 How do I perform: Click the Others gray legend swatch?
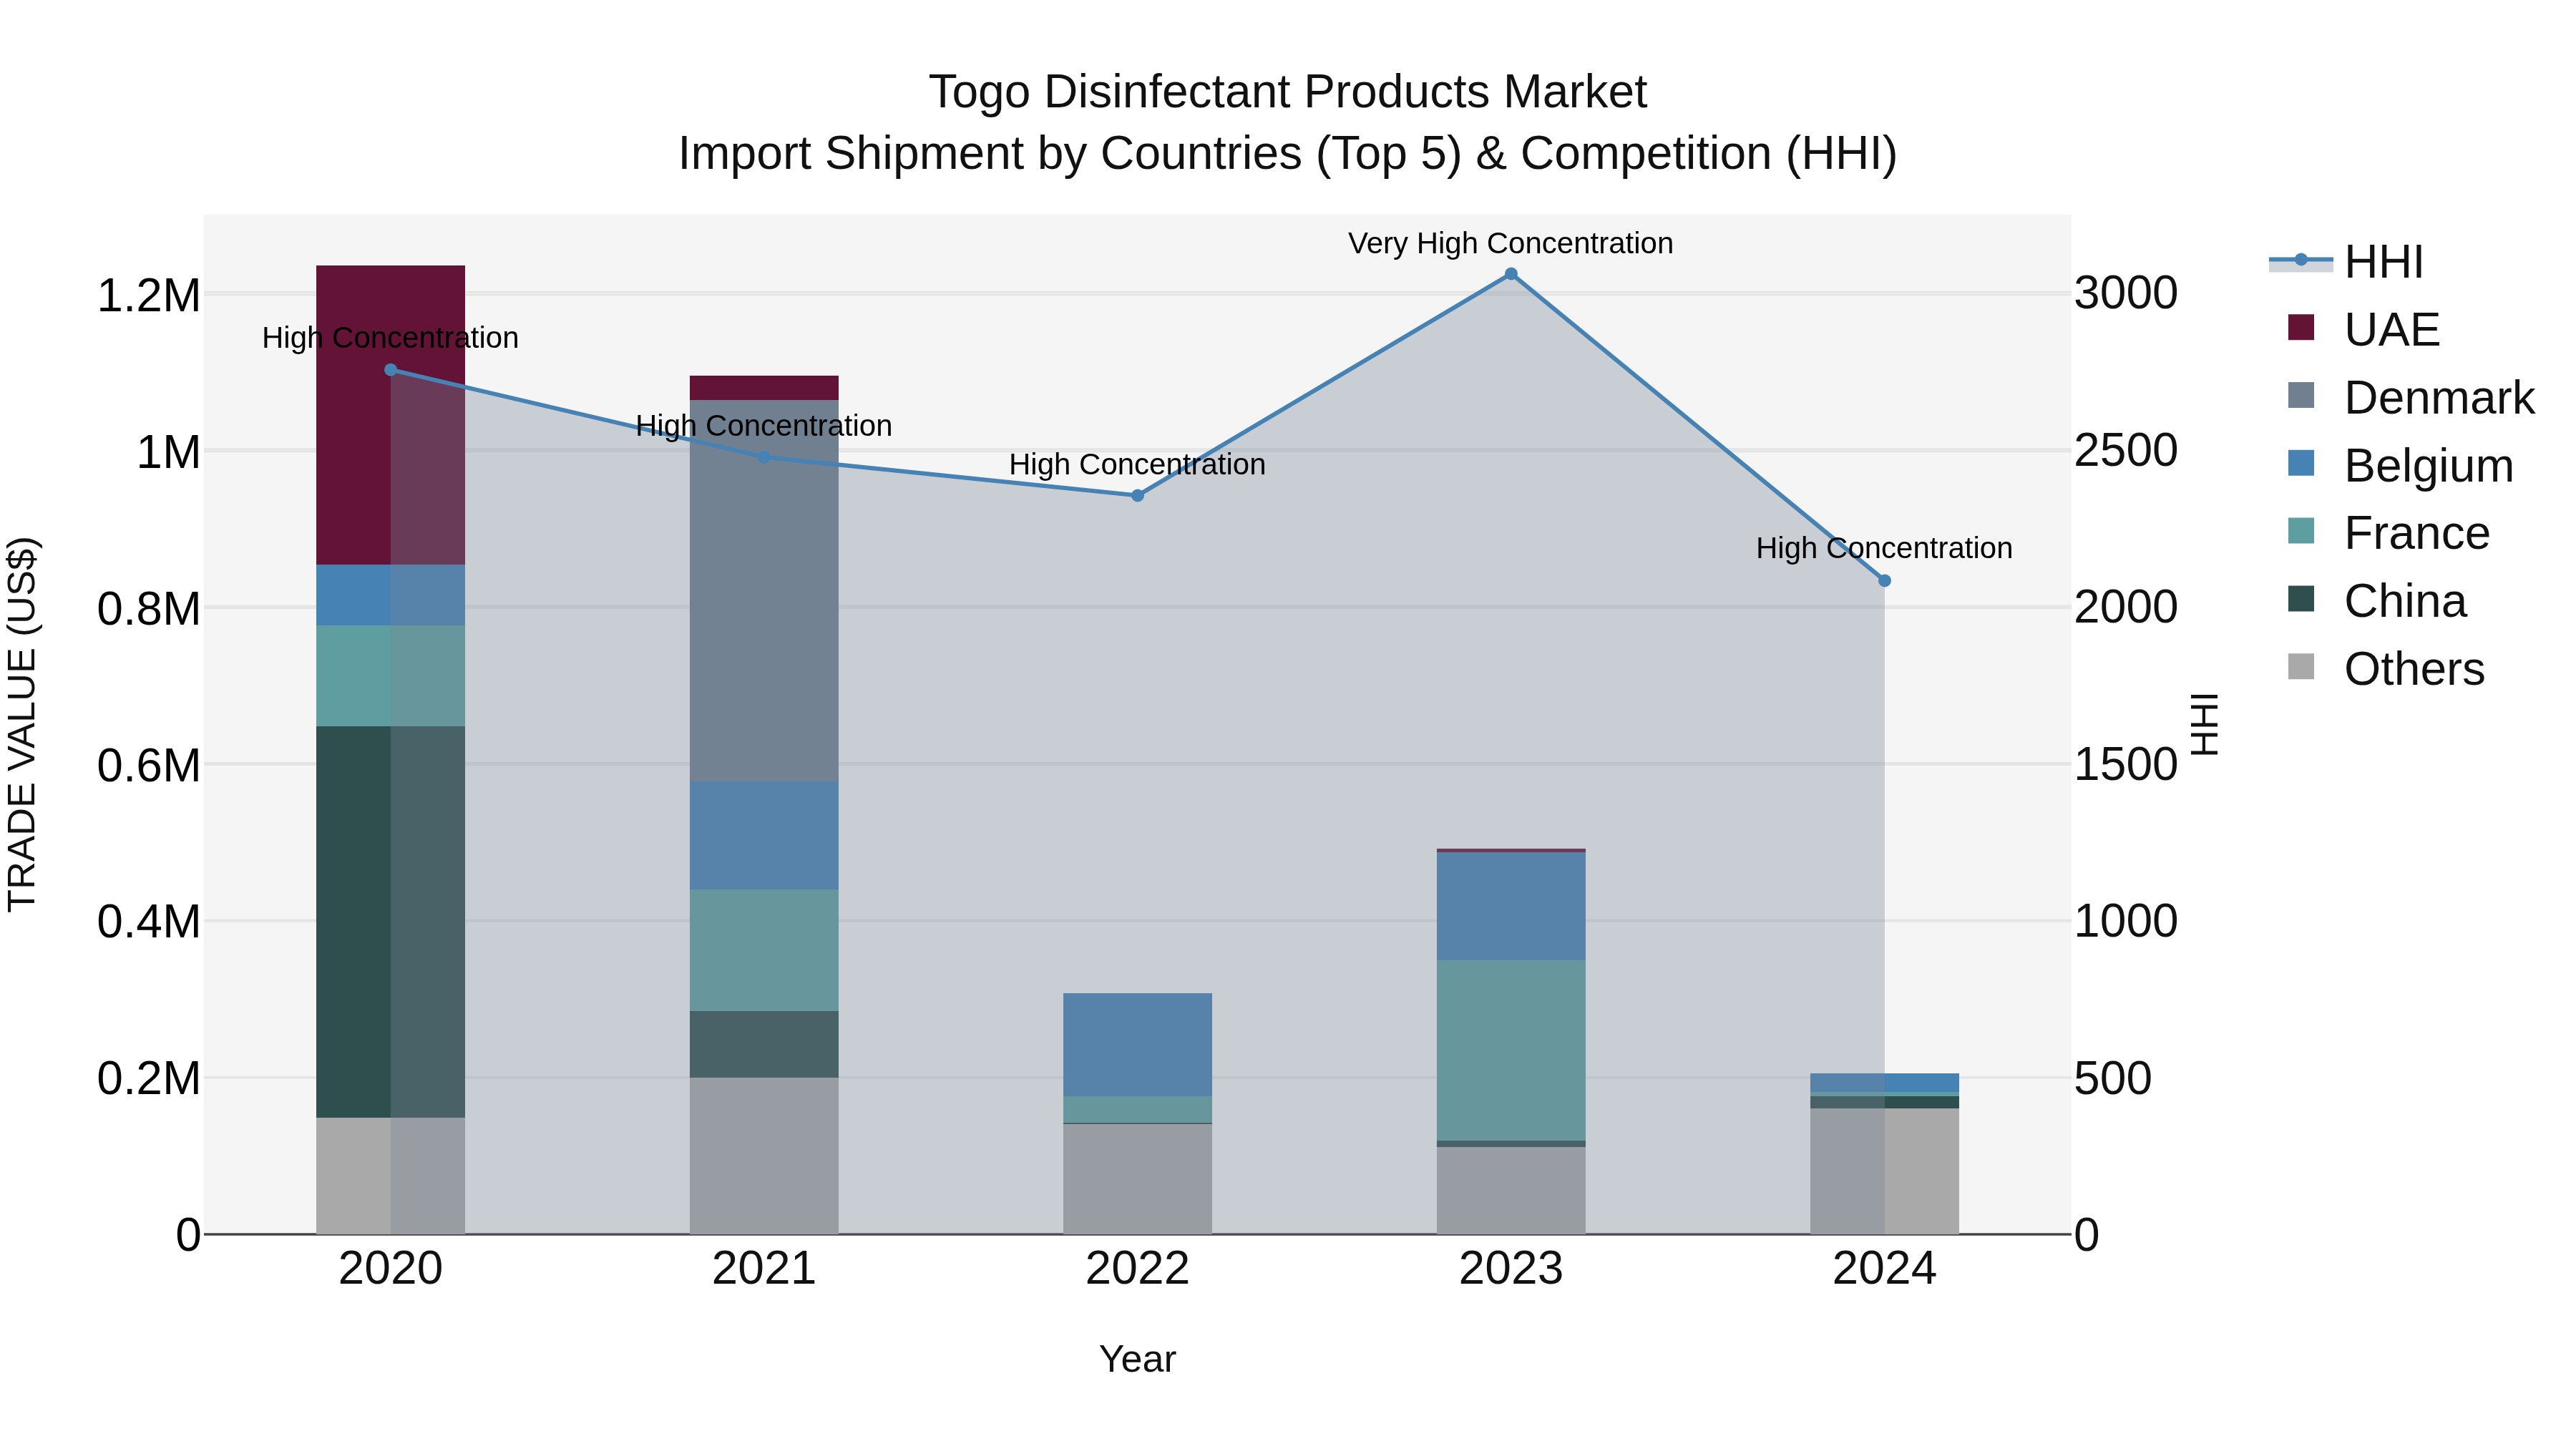coord(2301,667)
